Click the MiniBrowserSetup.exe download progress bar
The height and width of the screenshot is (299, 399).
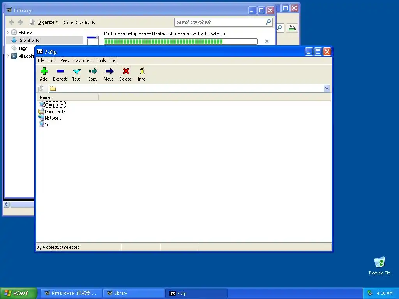(181, 41)
